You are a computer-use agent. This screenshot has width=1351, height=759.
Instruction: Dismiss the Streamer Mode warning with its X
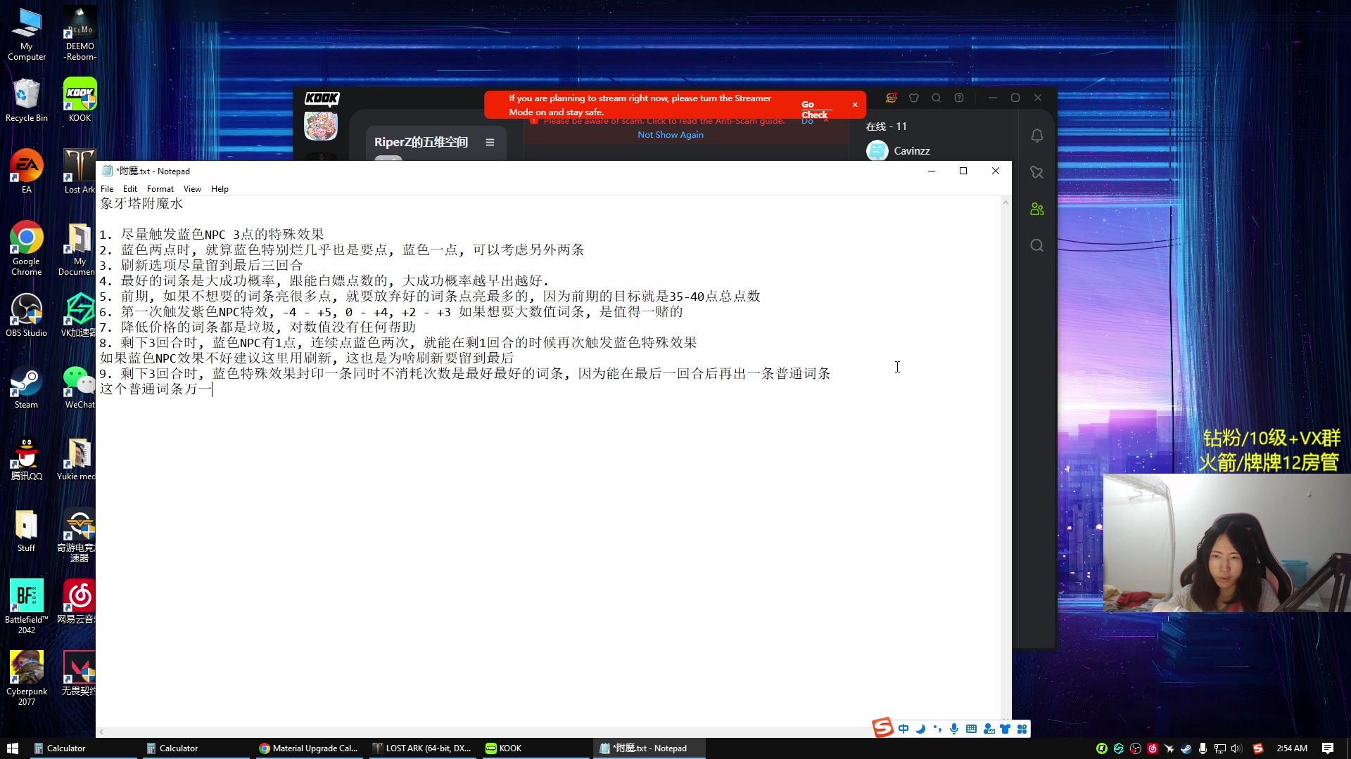(854, 105)
